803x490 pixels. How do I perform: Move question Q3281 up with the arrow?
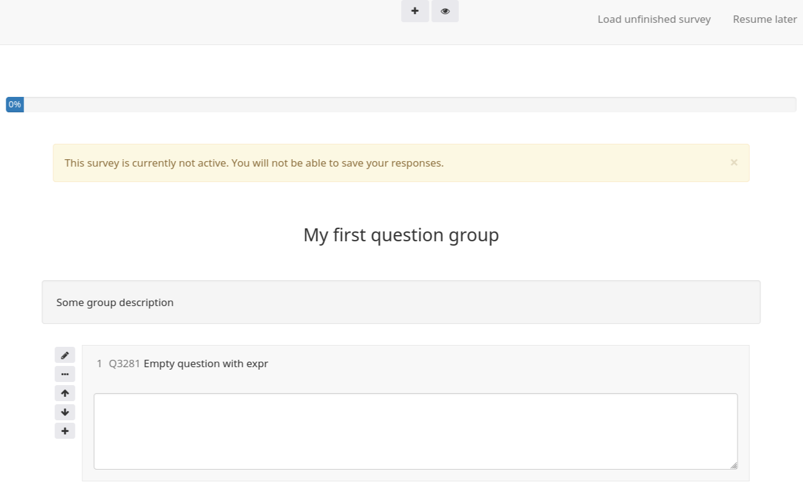point(65,393)
